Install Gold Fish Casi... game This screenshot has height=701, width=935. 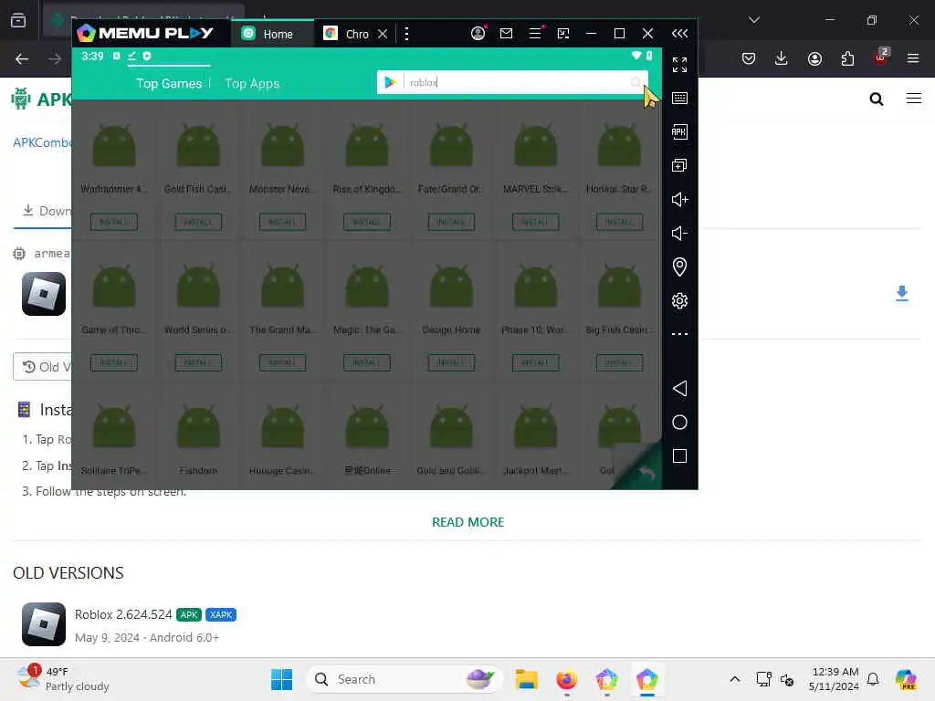[x=198, y=222]
